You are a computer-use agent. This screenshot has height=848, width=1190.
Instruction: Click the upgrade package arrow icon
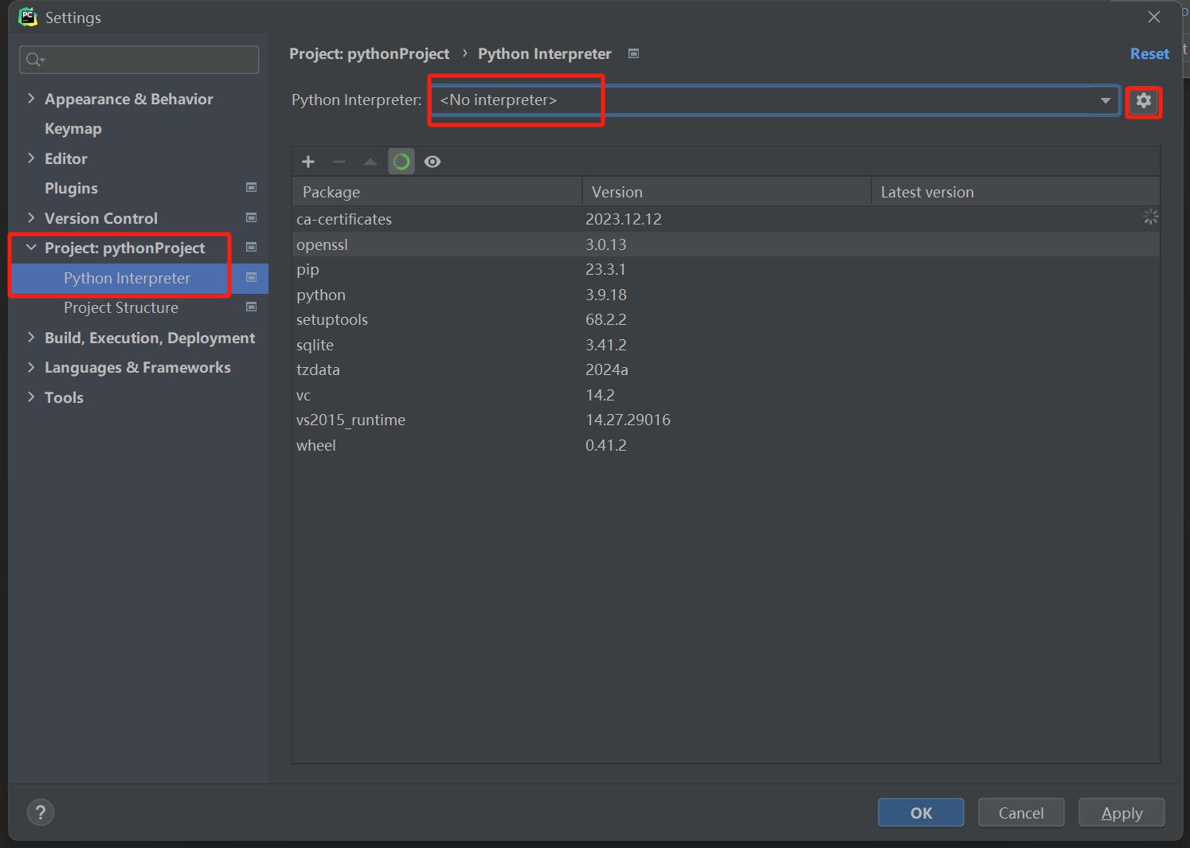[370, 162]
